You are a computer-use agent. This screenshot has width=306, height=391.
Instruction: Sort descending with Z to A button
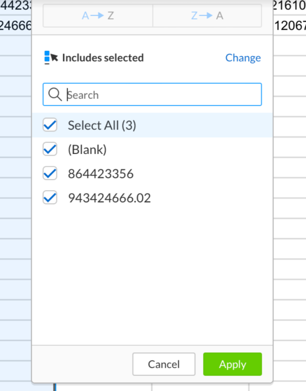pos(207,16)
